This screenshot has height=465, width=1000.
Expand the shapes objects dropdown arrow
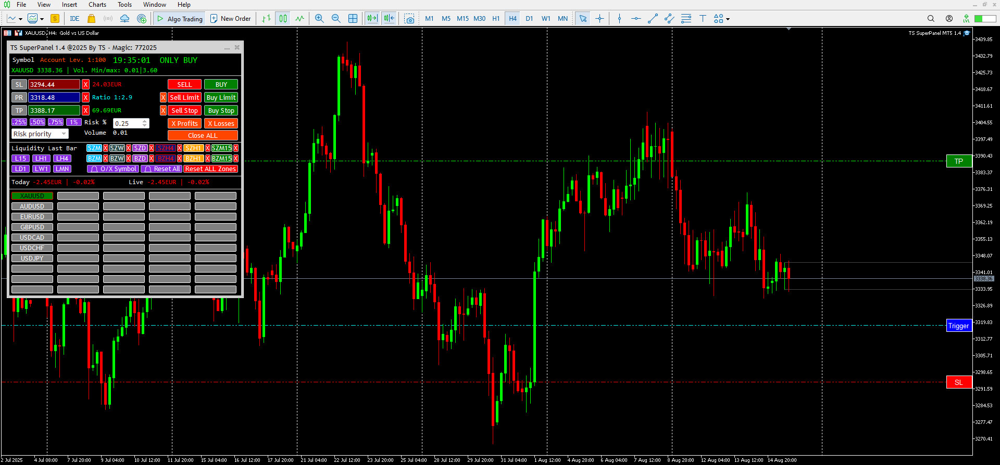pos(728,19)
